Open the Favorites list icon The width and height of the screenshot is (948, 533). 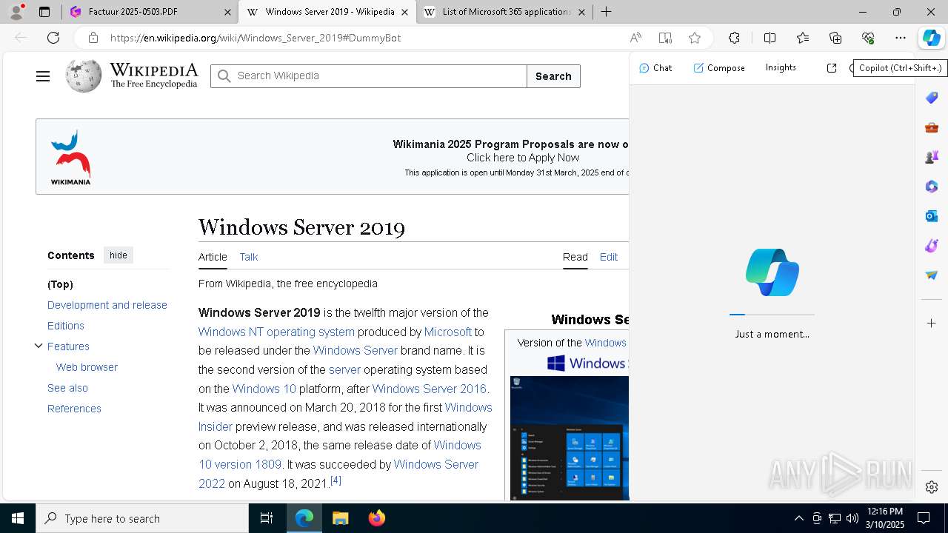(x=803, y=38)
